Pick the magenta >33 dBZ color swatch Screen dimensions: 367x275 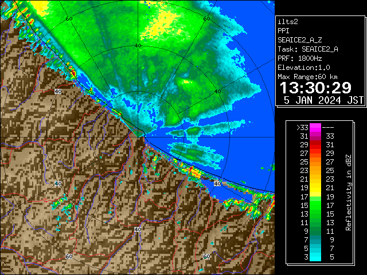point(315,127)
